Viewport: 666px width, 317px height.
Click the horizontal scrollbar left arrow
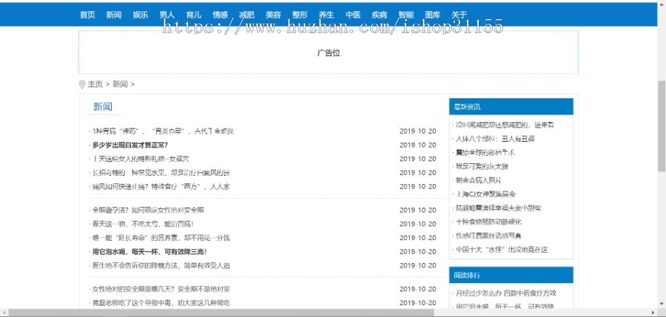point(4,313)
